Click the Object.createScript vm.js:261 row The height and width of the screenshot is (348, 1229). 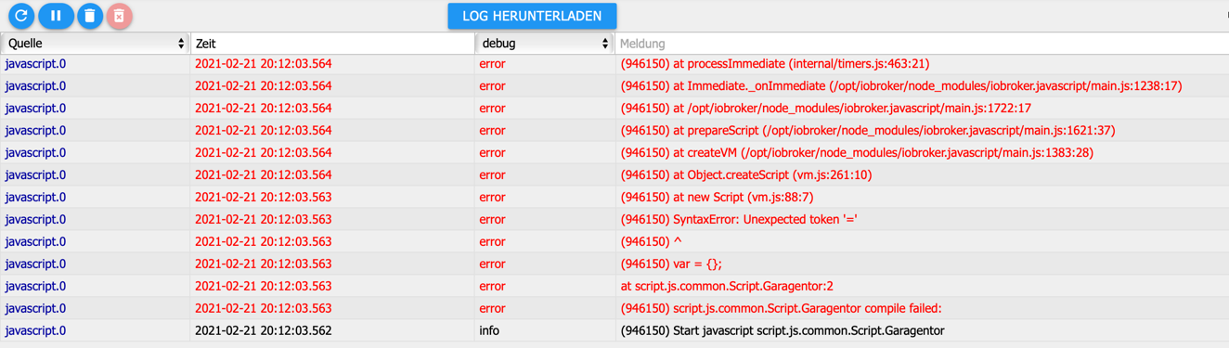tap(614, 175)
